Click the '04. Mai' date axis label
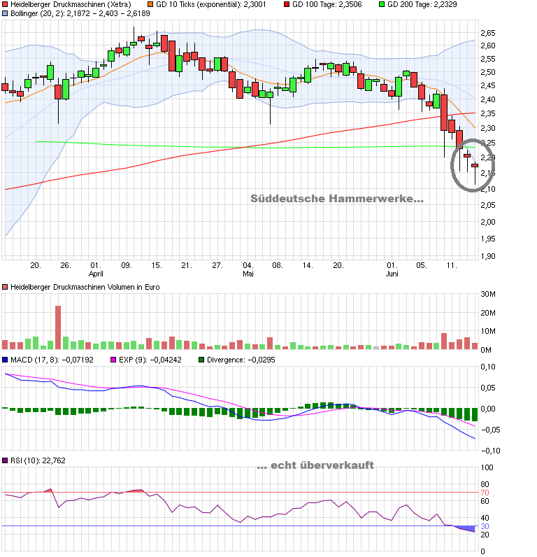Screen dimensions: 537x557 click(x=248, y=269)
